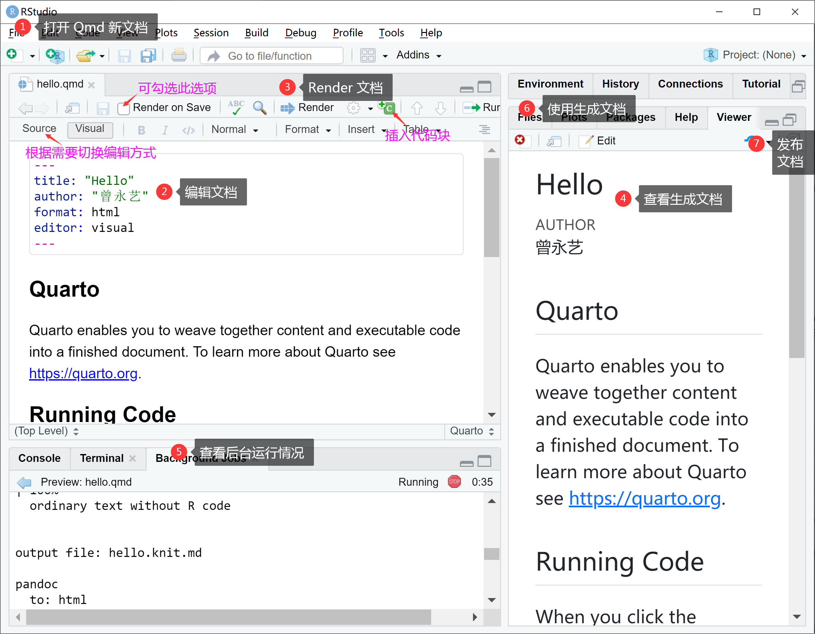Click the Bold formatting icon

click(141, 130)
